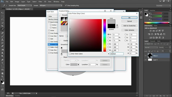The image size is (172, 97).
Task: Enable the Outer Glow checkbox
Action: coord(49,50)
